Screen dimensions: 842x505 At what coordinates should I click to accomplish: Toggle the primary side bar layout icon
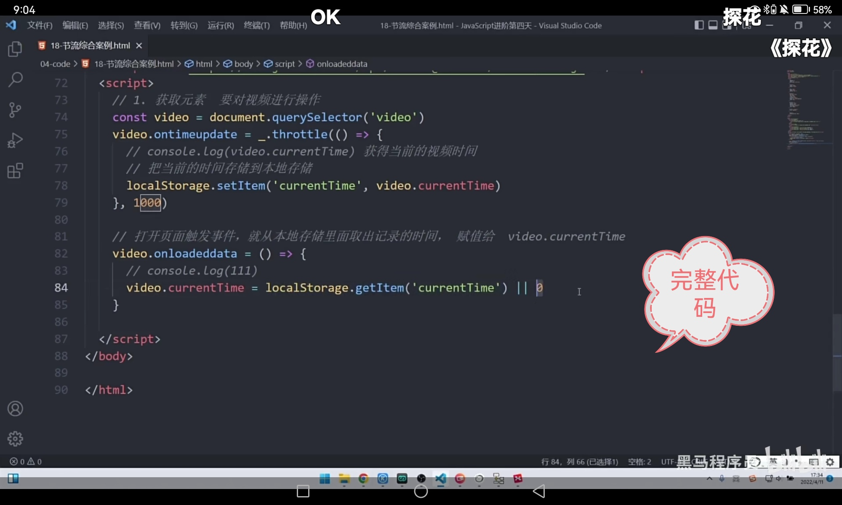coord(699,25)
